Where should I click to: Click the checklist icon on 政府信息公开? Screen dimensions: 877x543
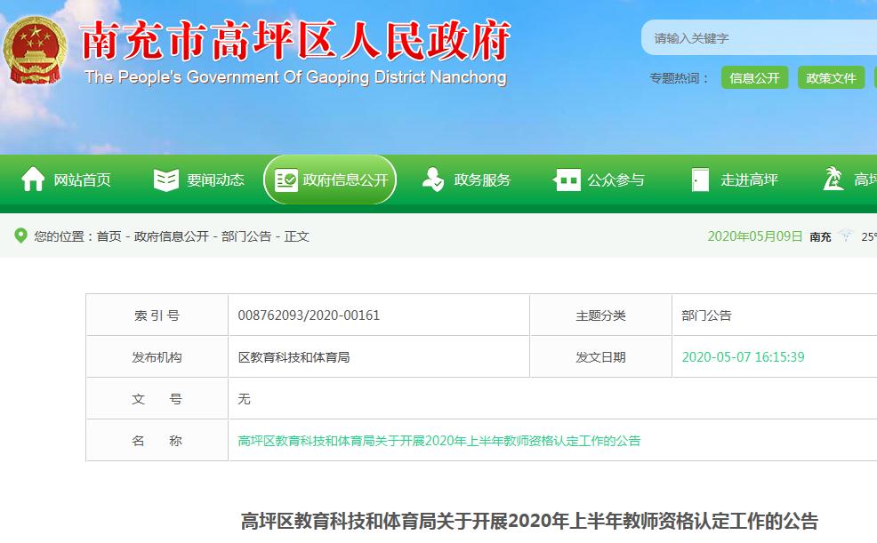coord(286,178)
